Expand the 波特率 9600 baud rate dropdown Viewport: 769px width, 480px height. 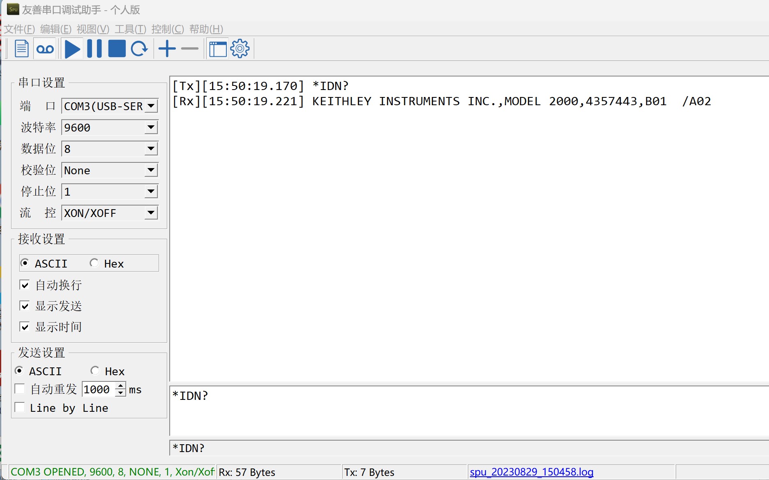point(151,127)
